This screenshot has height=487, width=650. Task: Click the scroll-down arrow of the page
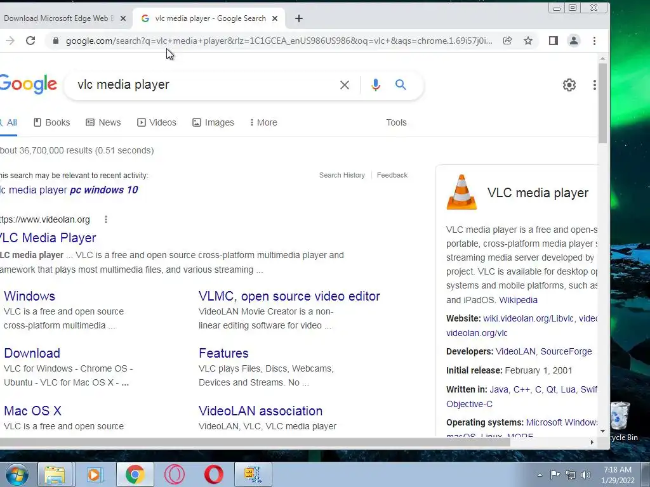point(603,431)
